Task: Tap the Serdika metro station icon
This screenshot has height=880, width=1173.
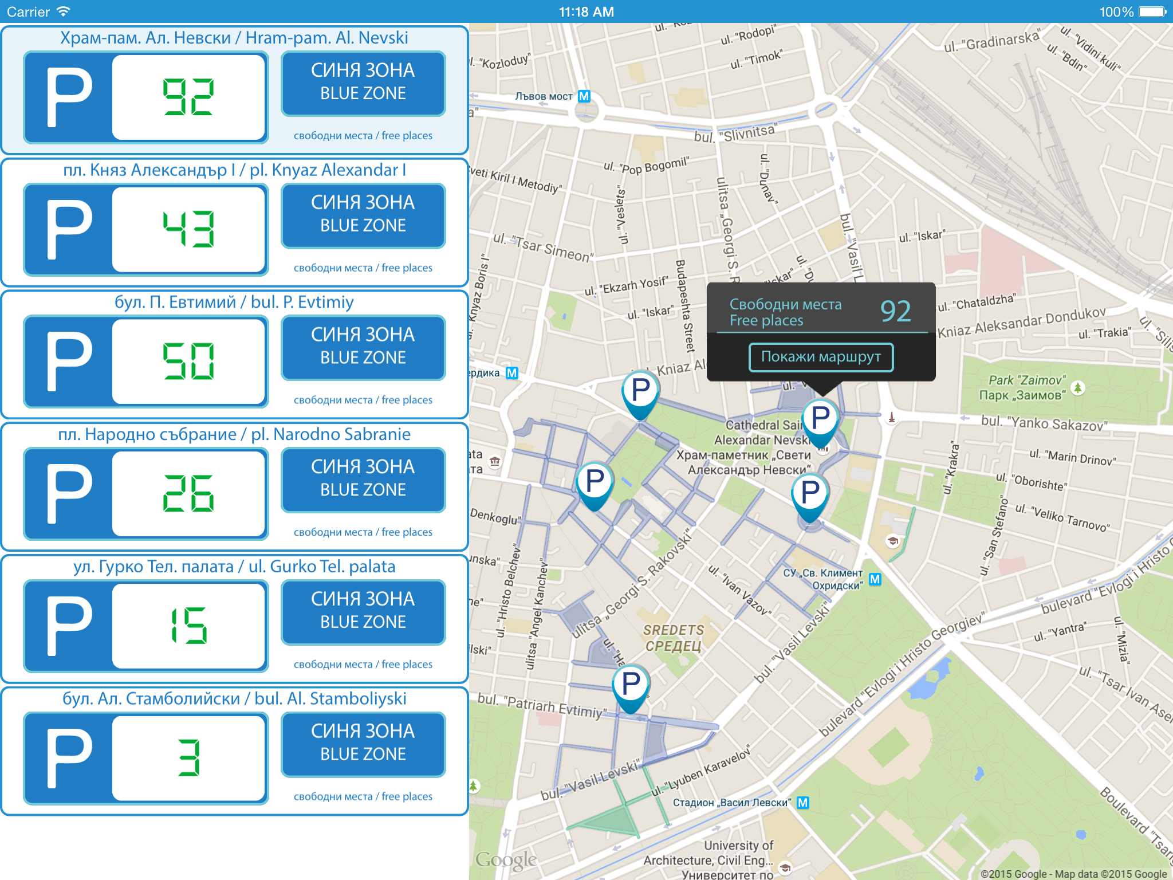Action: pos(511,373)
